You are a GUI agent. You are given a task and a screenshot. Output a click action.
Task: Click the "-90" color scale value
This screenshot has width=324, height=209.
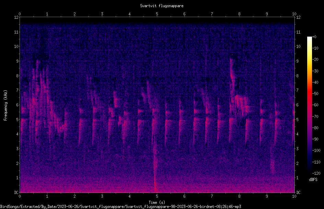pos(315,139)
